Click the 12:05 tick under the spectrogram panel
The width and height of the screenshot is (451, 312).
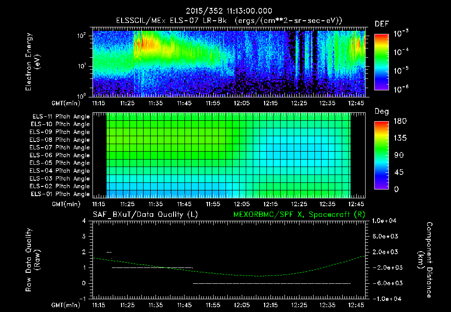point(242,103)
